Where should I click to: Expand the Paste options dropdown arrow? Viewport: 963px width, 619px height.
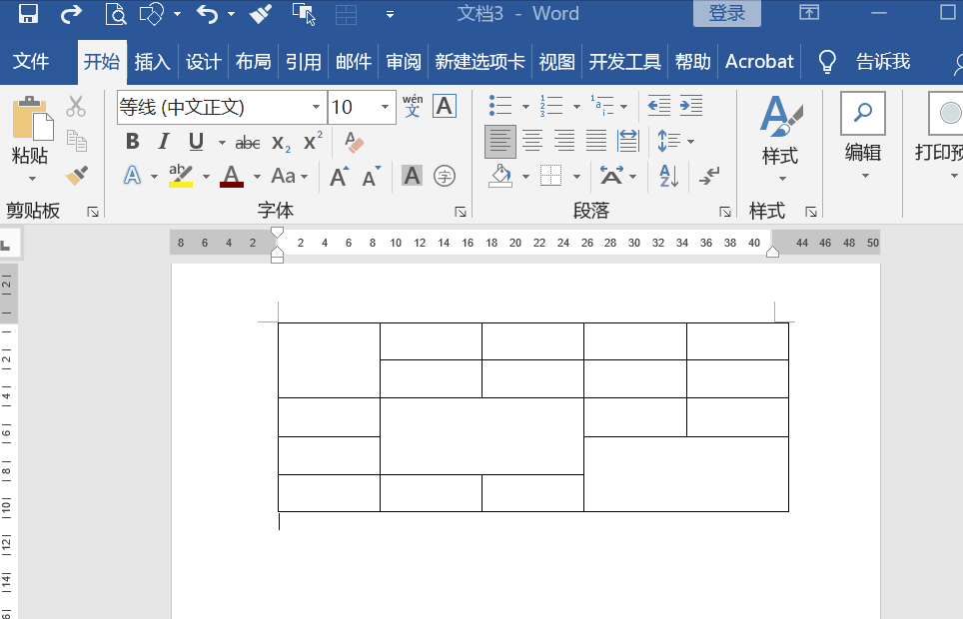pos(32,179)
